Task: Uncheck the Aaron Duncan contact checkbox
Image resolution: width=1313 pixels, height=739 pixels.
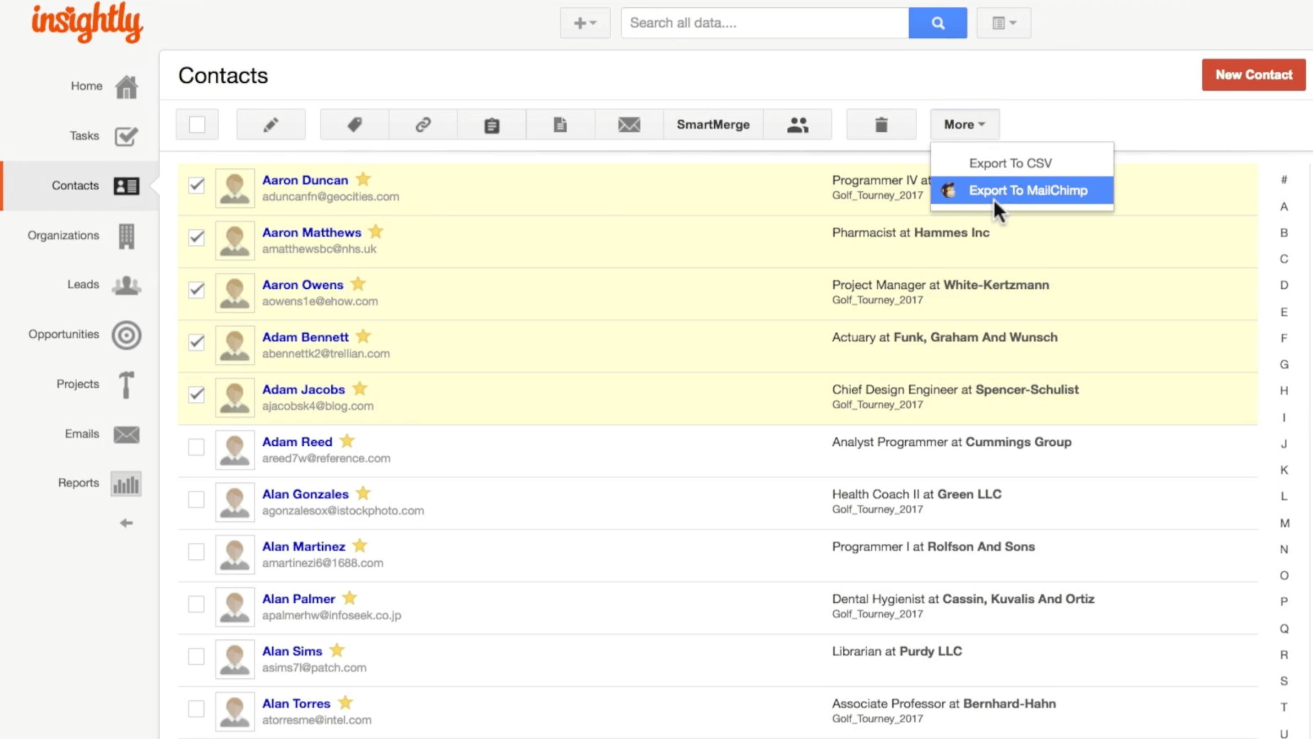Action: click(x=196, y=186)
